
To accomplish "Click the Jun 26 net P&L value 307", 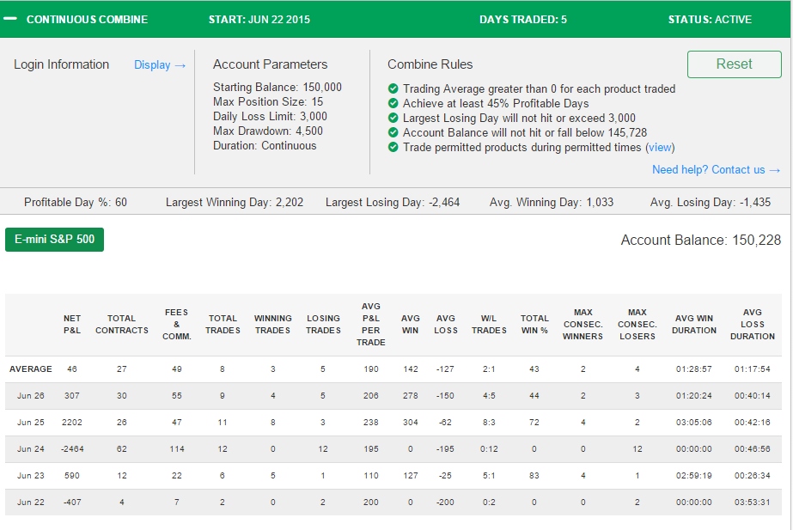I will pyautogui.click(x=72, y=396).
